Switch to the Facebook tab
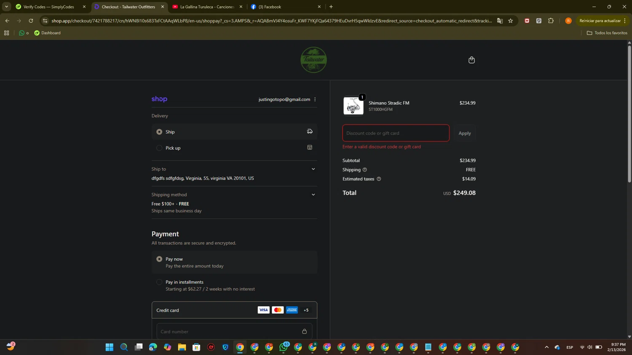This screenshot has width=632, height=355. [285, 7]
